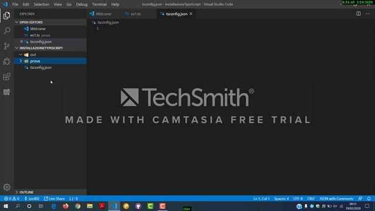Open the Help menu
This screenshot has height=211, width=375.
(x=115, y=4)
